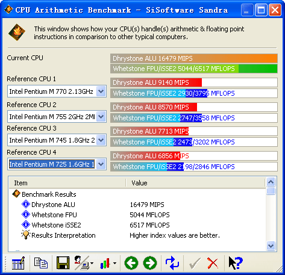Click the Reference CPU 2 label
This screenshot has width=285, height=275.
click(31, 105)
